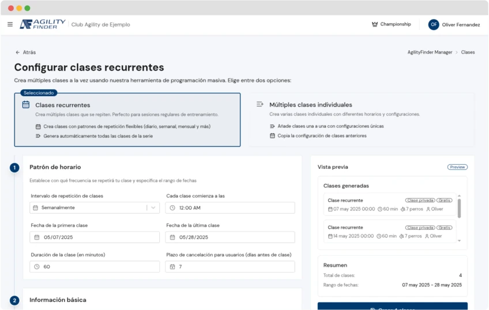
Task: Click the AgilityFinder logo
Action: click(x=42, y=24)
